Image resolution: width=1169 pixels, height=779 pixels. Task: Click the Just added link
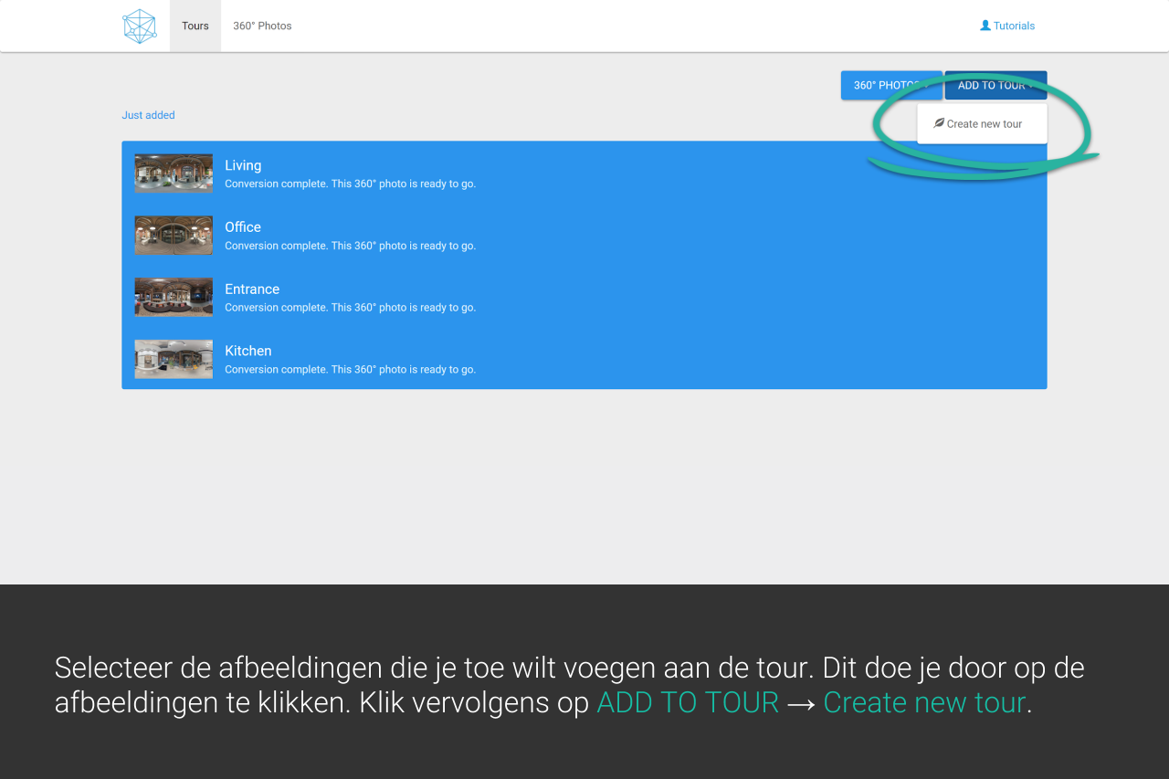148,115
